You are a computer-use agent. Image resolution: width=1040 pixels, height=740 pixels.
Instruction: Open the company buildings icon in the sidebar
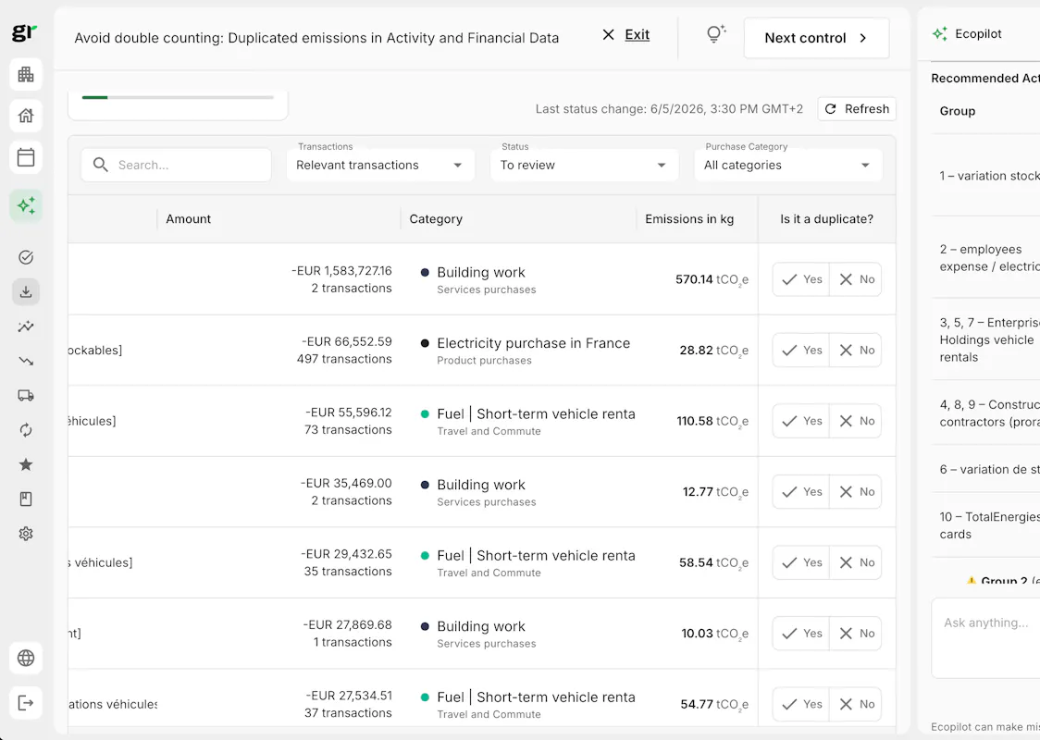click(x=26, y=74)
